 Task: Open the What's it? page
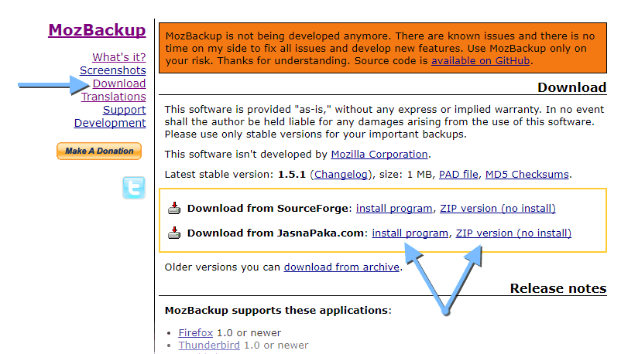[119, 57]
